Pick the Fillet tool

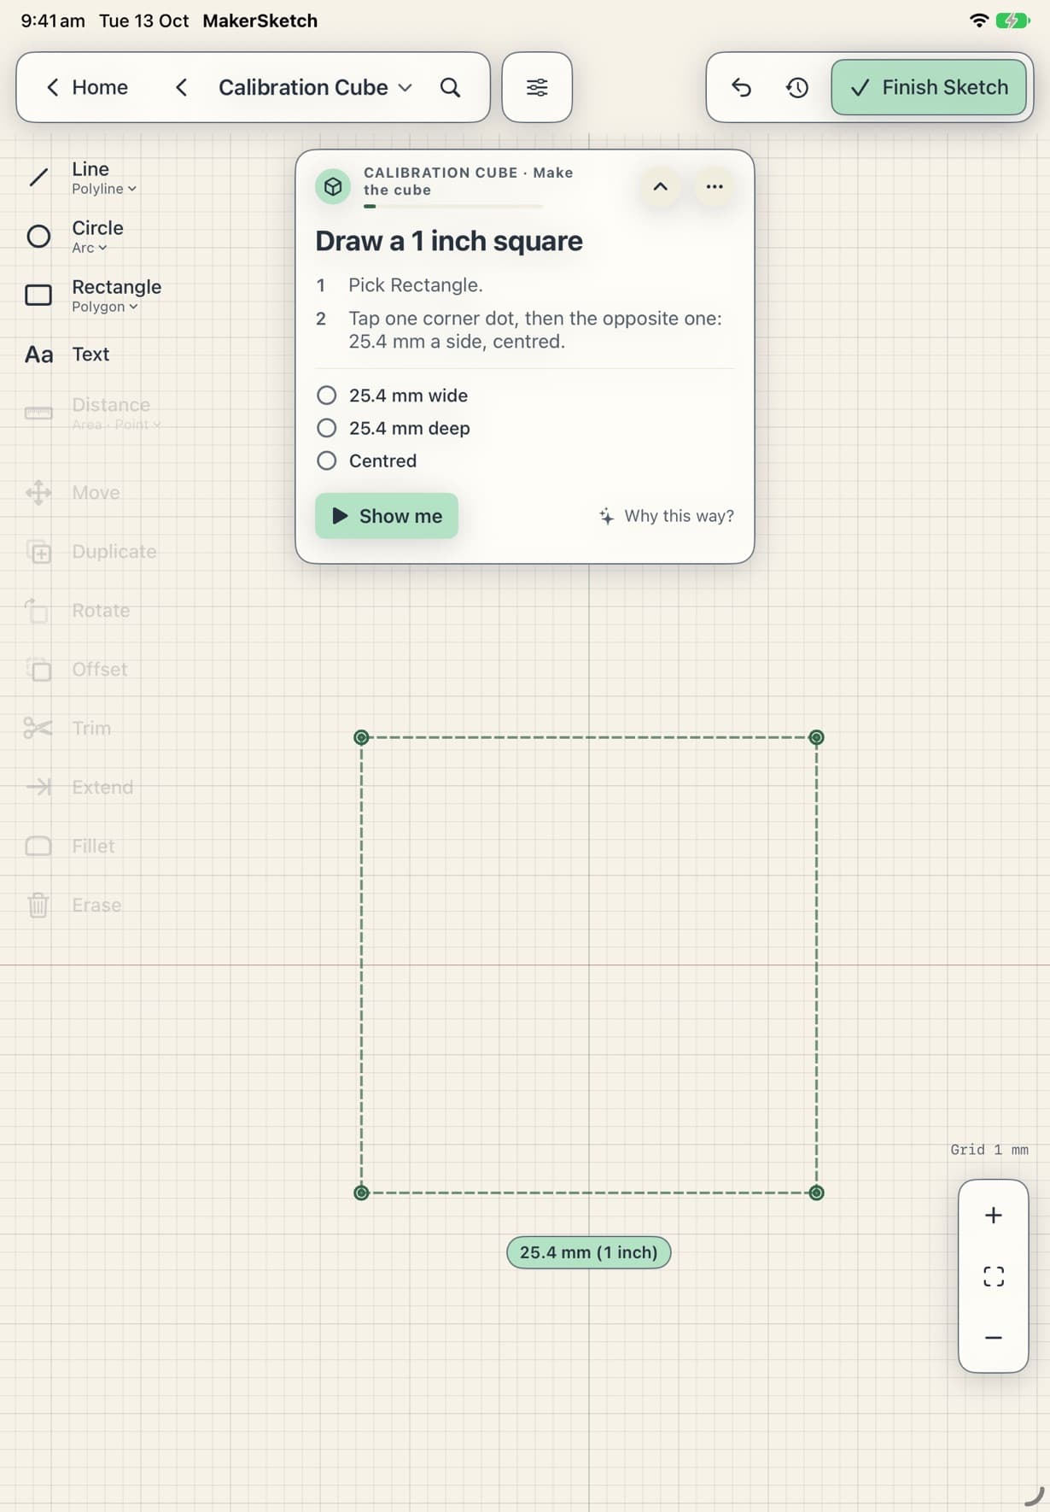click(x=69, y=846)
